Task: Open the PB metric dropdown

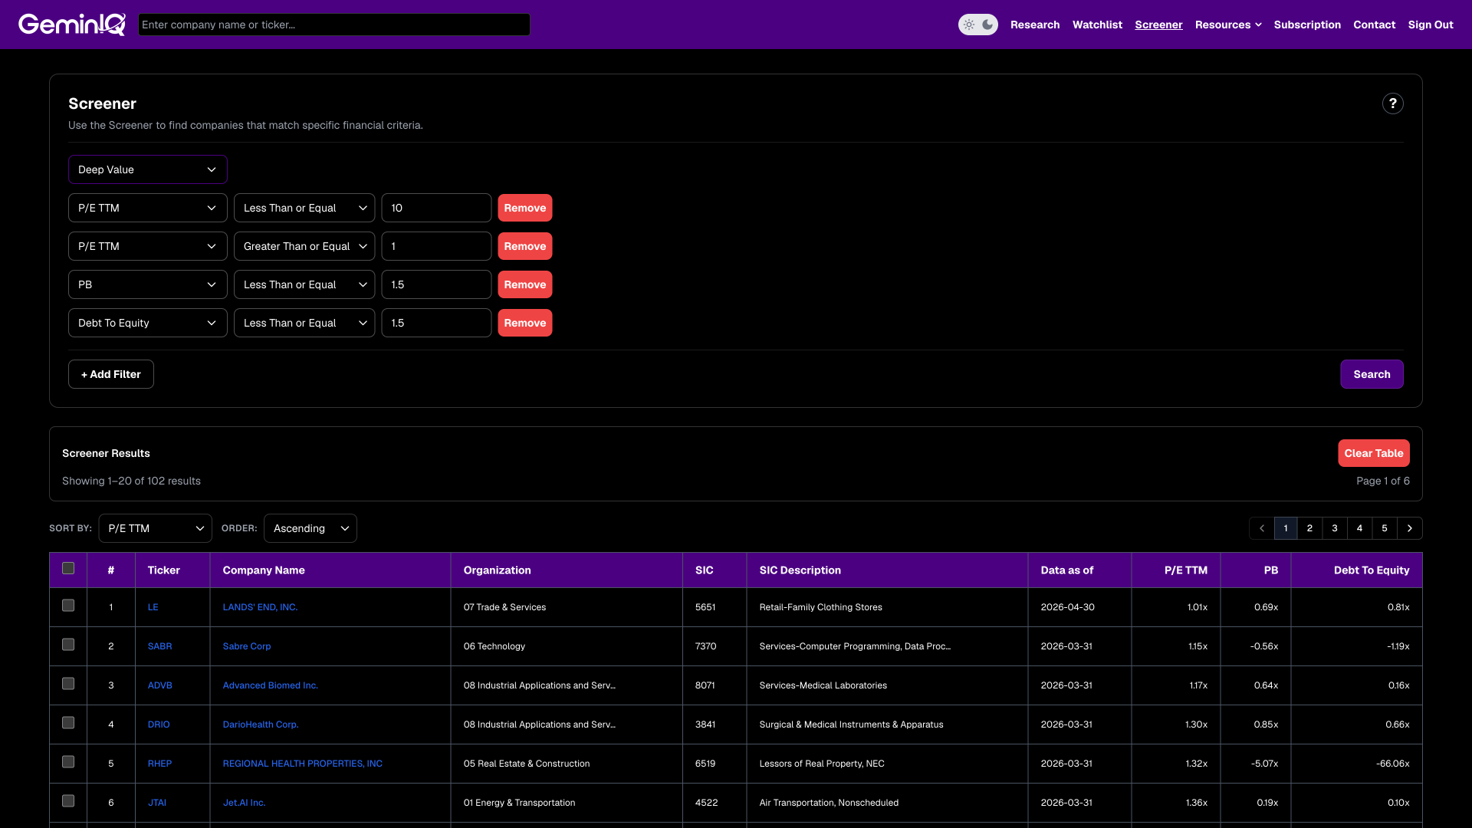Action: [x=147, y=284]
